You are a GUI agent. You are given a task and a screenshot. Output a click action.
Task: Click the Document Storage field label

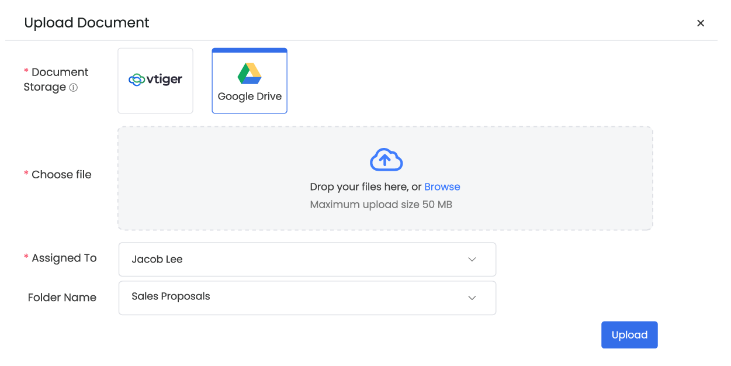[56, 80]
